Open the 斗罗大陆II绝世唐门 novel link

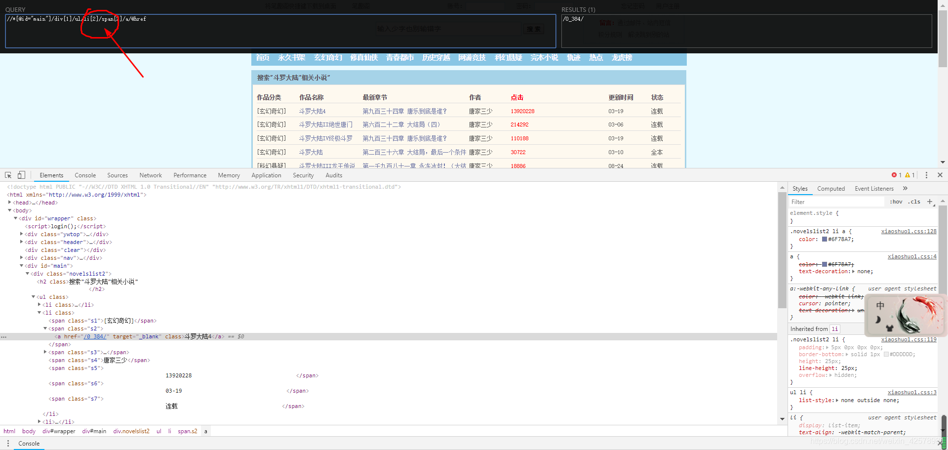coord(326,124)
